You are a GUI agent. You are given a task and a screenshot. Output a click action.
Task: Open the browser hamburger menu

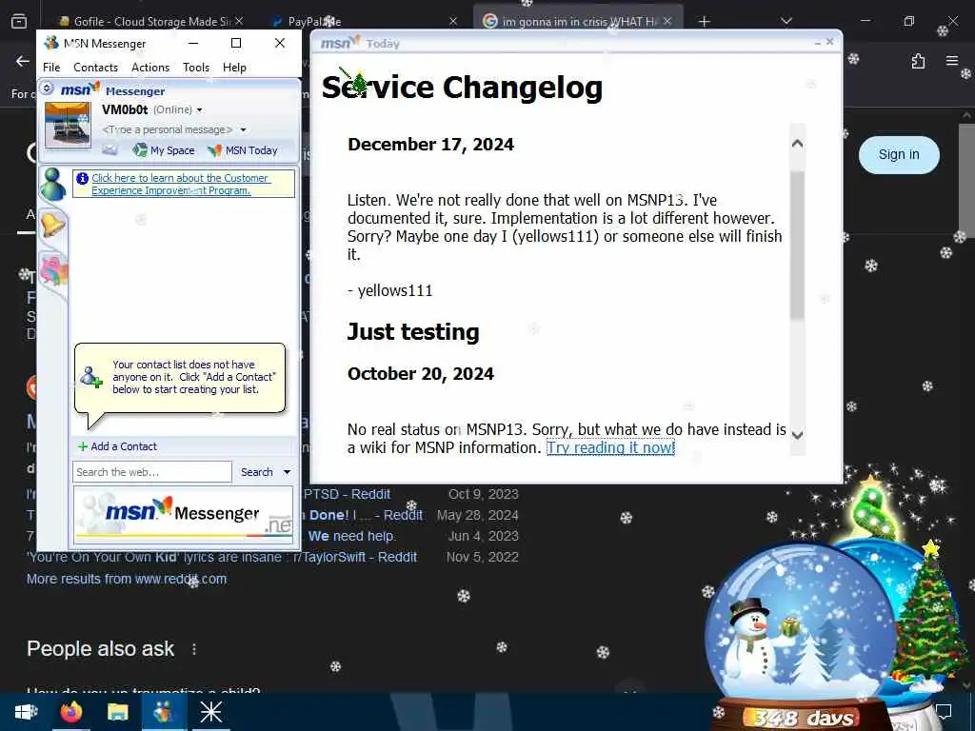click(951, 61)
